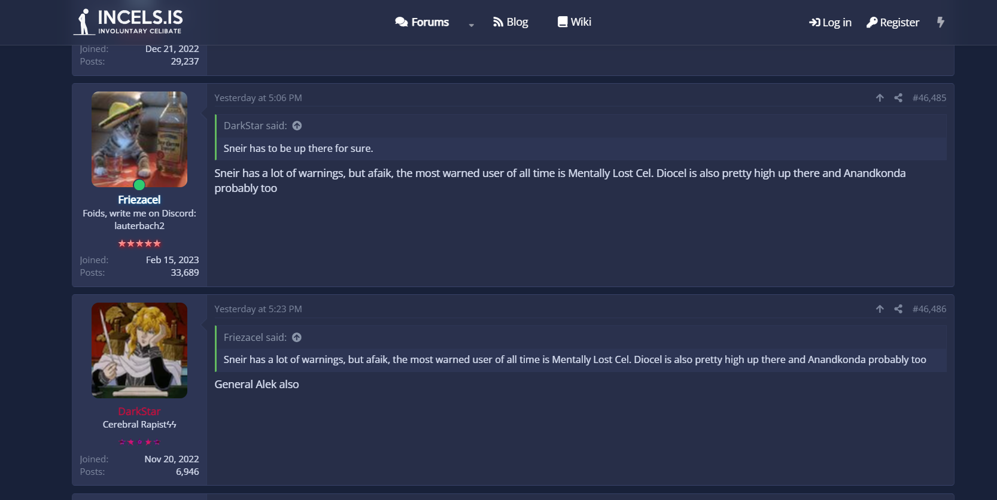The width and height of the screenshot is (997, 500).
Task: Click the up arrow beside post #46,485
Action: tap(880, 97)
